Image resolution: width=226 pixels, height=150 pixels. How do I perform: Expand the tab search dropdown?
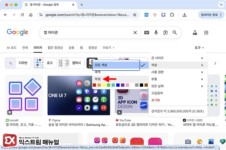coord(221,4)
